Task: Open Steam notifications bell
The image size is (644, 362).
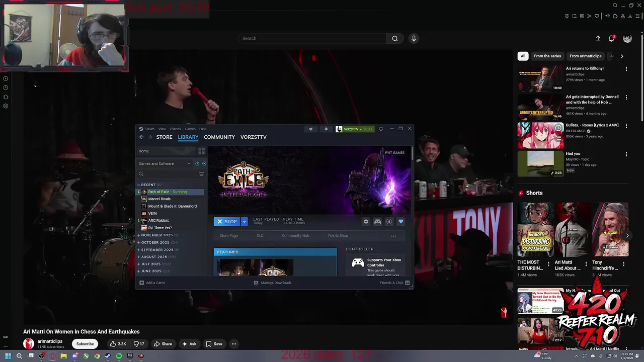Action: (x=326, y=129)
